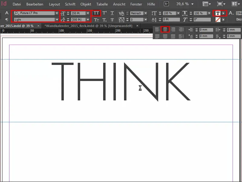Open the Tabelle menu
242x182 pixels.
(x=102, y=4)
